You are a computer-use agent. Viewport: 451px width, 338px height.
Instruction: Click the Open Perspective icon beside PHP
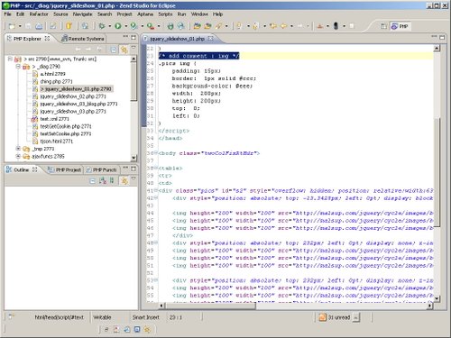pos(383,26)
